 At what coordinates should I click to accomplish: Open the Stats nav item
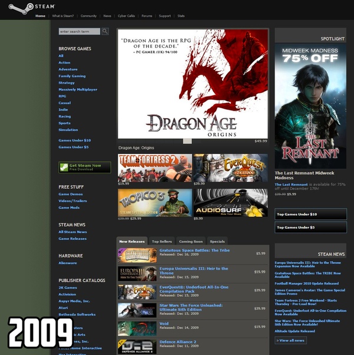tap(181, 16)
